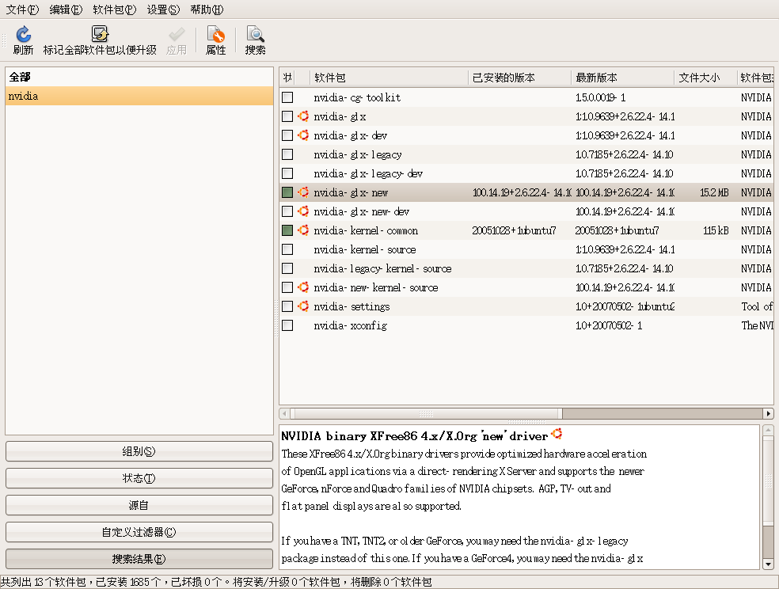Click Ubuntu support icon beside nvidia-glx-new

click(303, 192)
